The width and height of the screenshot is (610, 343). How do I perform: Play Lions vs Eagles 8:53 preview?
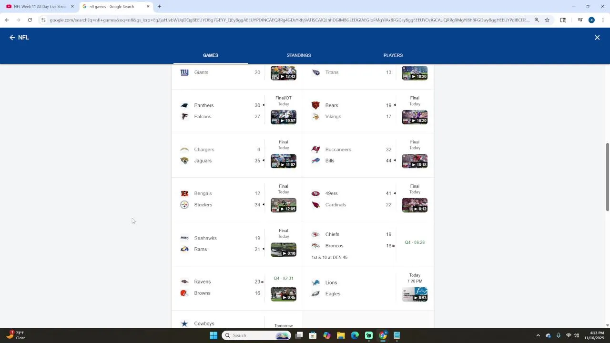pyautogui.click(x=415, y=294)
